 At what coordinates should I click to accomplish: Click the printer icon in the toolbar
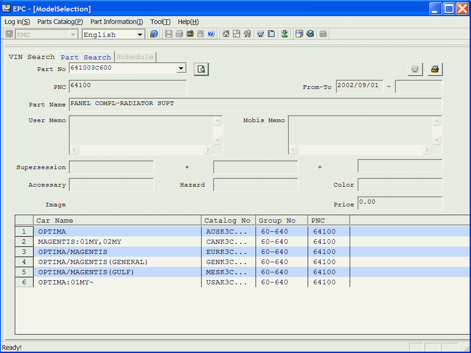[179, 34]
